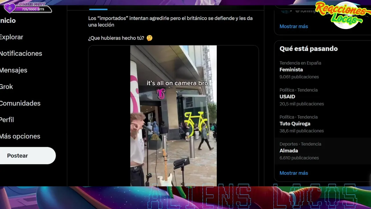Image resolution: width=371 pixels, height=209 pixels.
Task: Open Mensajes in the sidebar
Action: point(14,70)
